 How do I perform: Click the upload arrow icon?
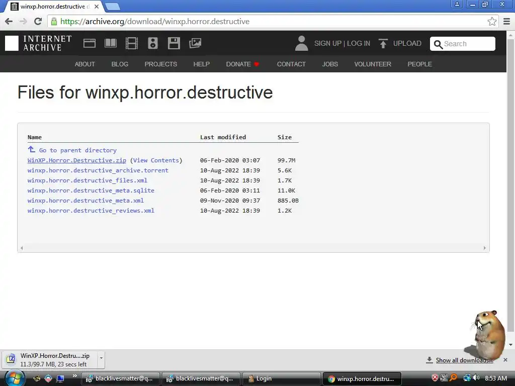tap(383, 43)
